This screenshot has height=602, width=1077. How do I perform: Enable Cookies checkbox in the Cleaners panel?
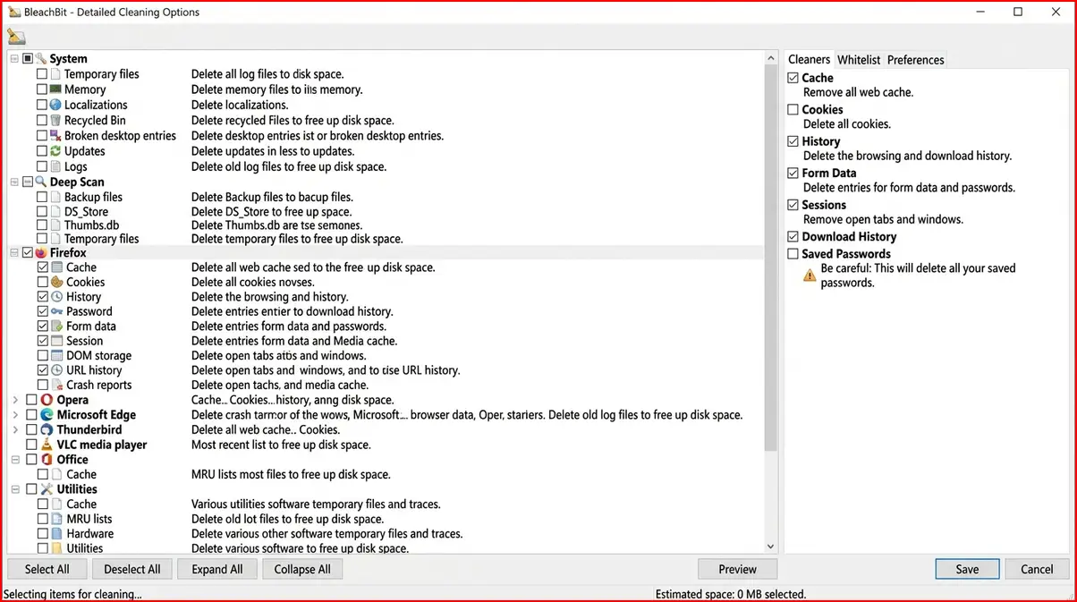click(x=793, y=110)
